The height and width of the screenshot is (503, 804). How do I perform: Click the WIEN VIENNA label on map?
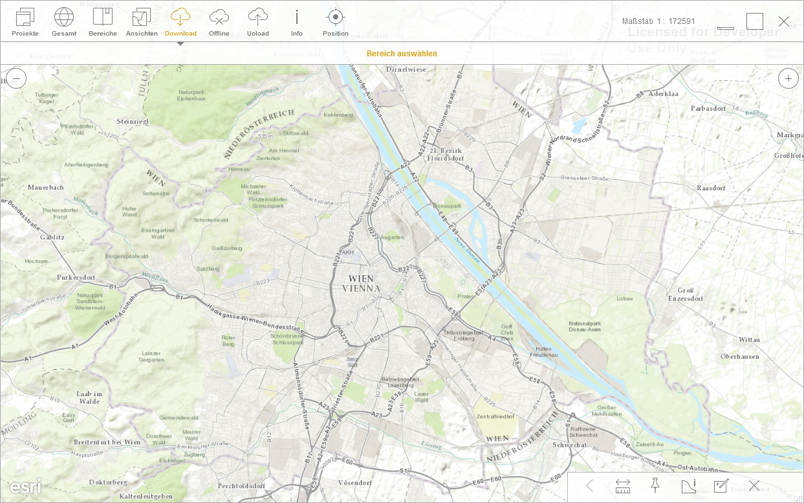pyautogui.click(x=361, y=283)
